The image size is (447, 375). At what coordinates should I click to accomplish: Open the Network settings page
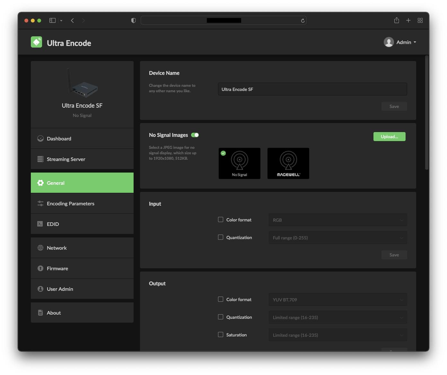(82, 248)
